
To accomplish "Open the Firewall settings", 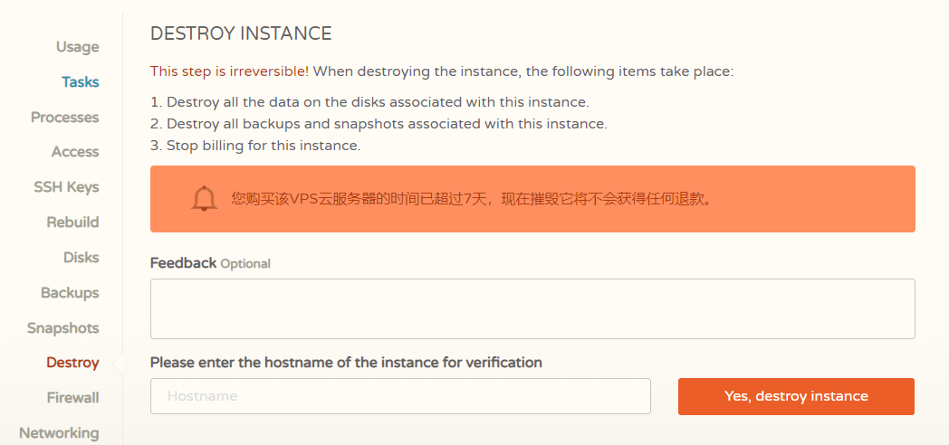I will pos(72,398).
